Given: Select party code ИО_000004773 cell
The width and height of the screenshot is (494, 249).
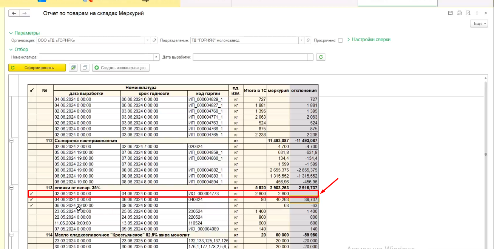Looking at the screenshot, I should [208, 194].
